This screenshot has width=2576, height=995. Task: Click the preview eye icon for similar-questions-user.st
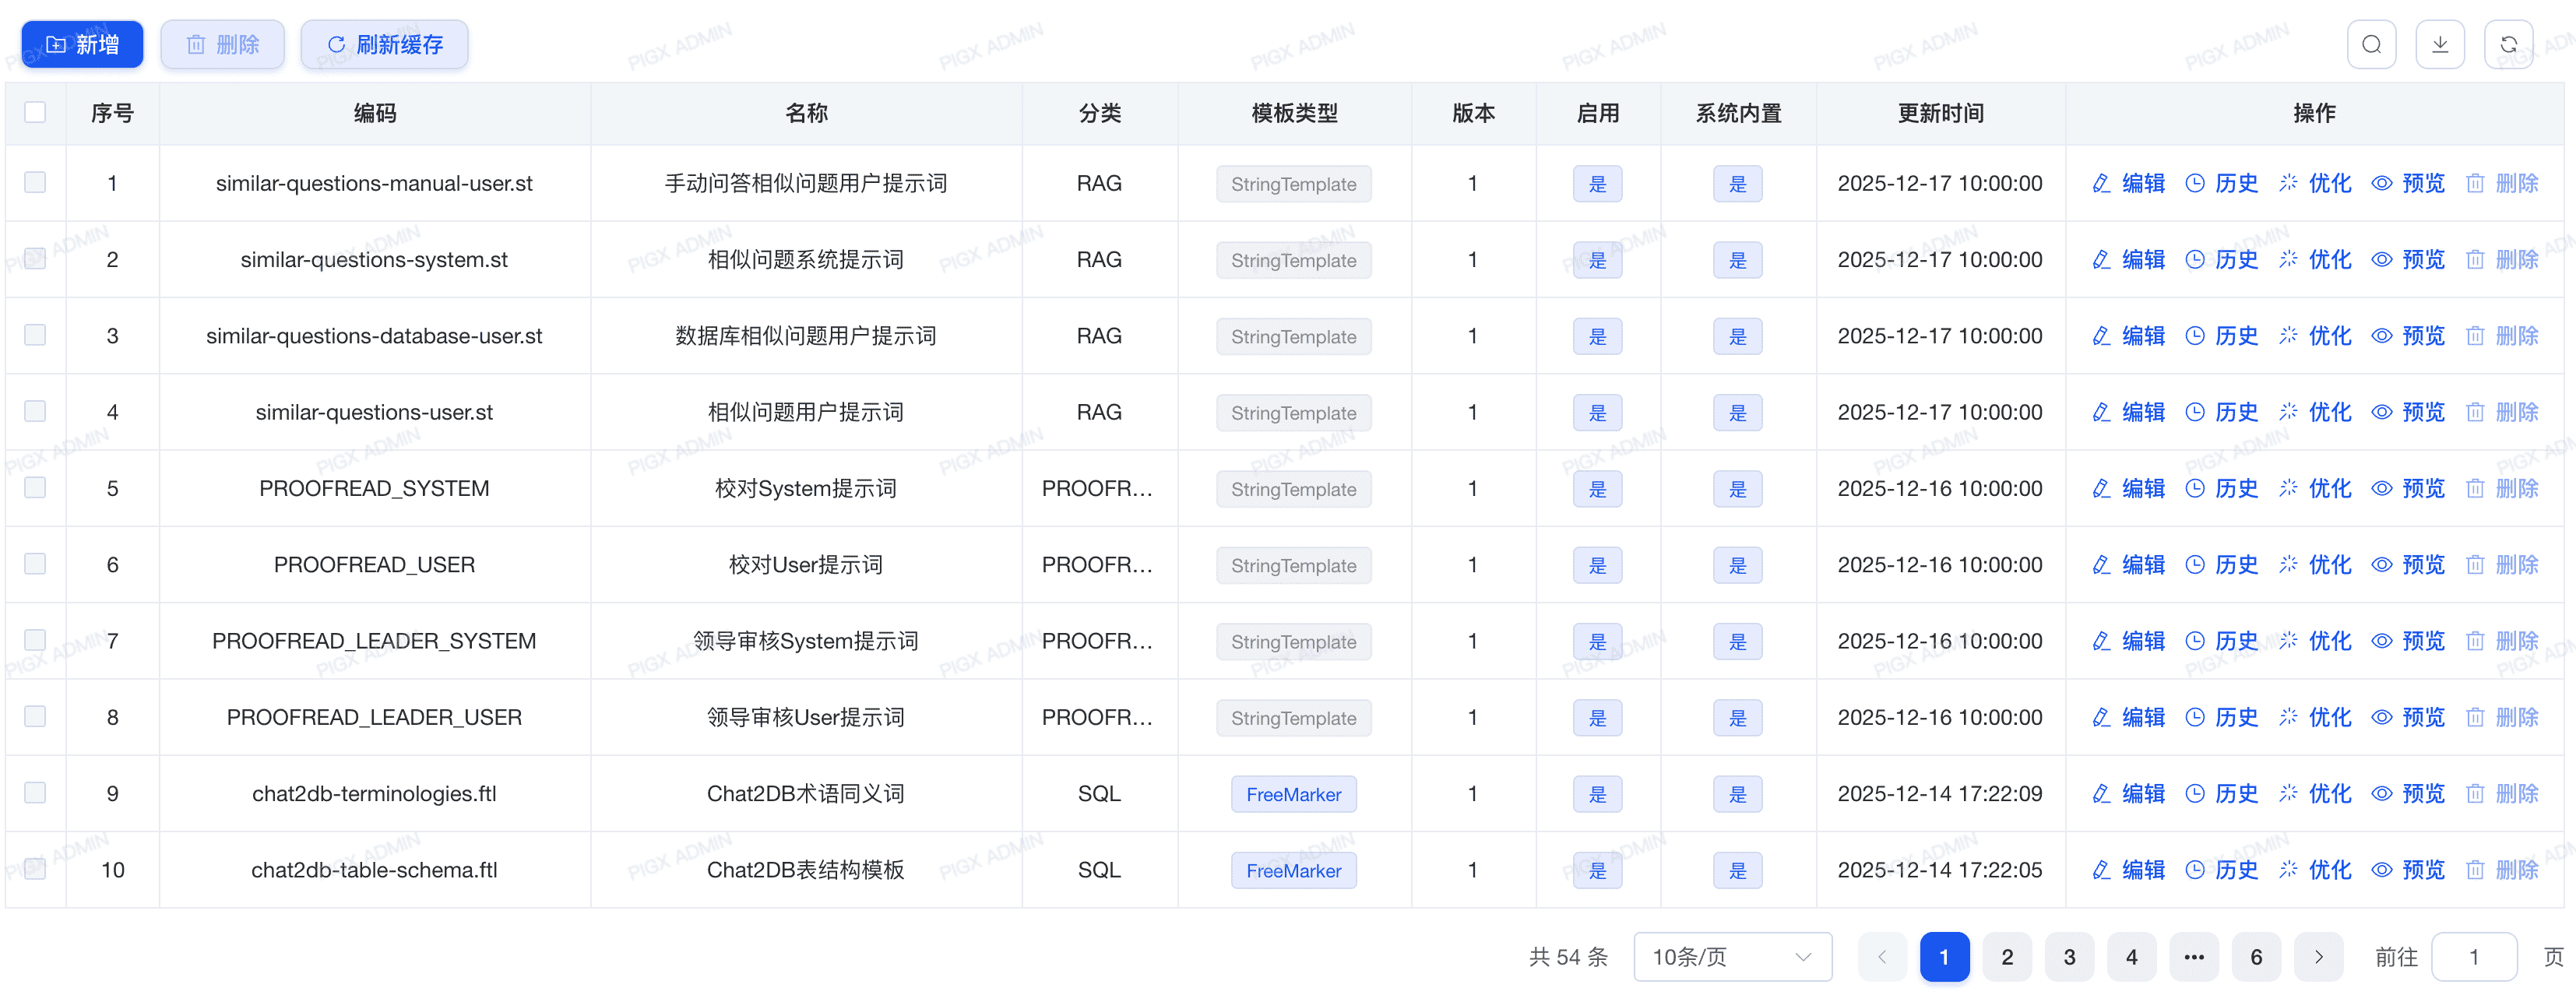[2382, 411]
